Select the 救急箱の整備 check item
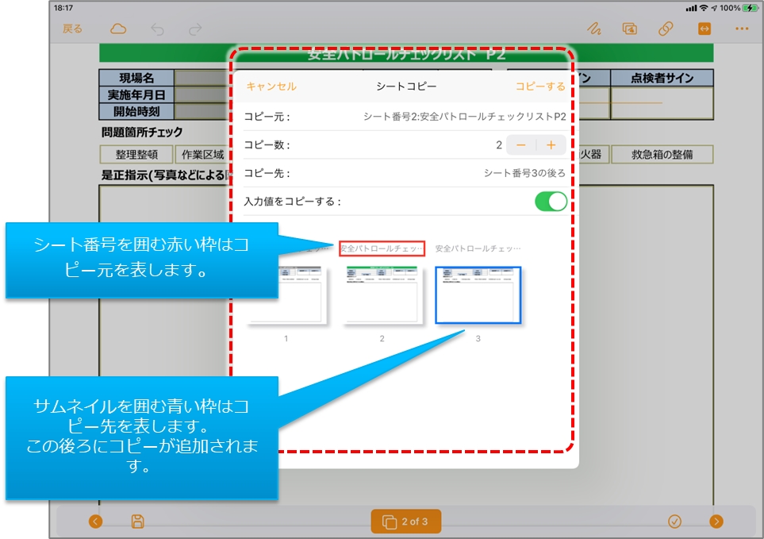 click(x=662, y=155)
